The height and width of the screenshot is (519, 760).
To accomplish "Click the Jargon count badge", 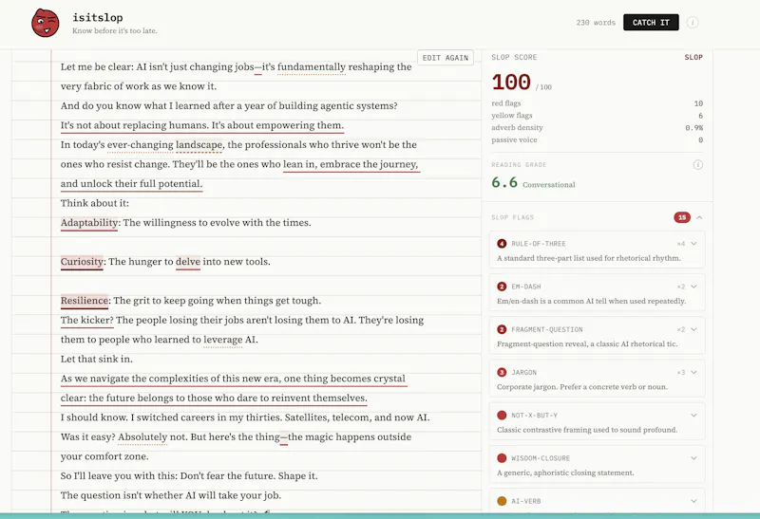I will tap(502, 372).
